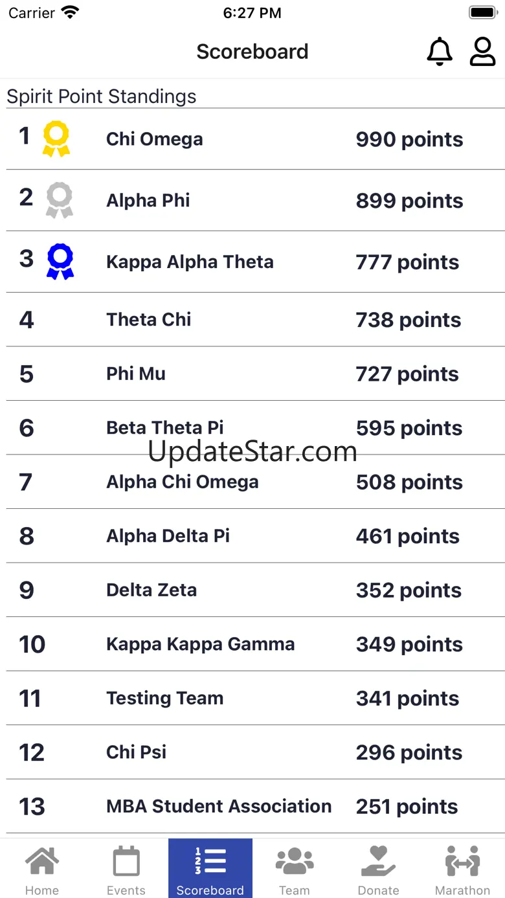The height and width of the screenshot is (898, 505).
Task: Go to the Home tab
Action: click(42, 869)
